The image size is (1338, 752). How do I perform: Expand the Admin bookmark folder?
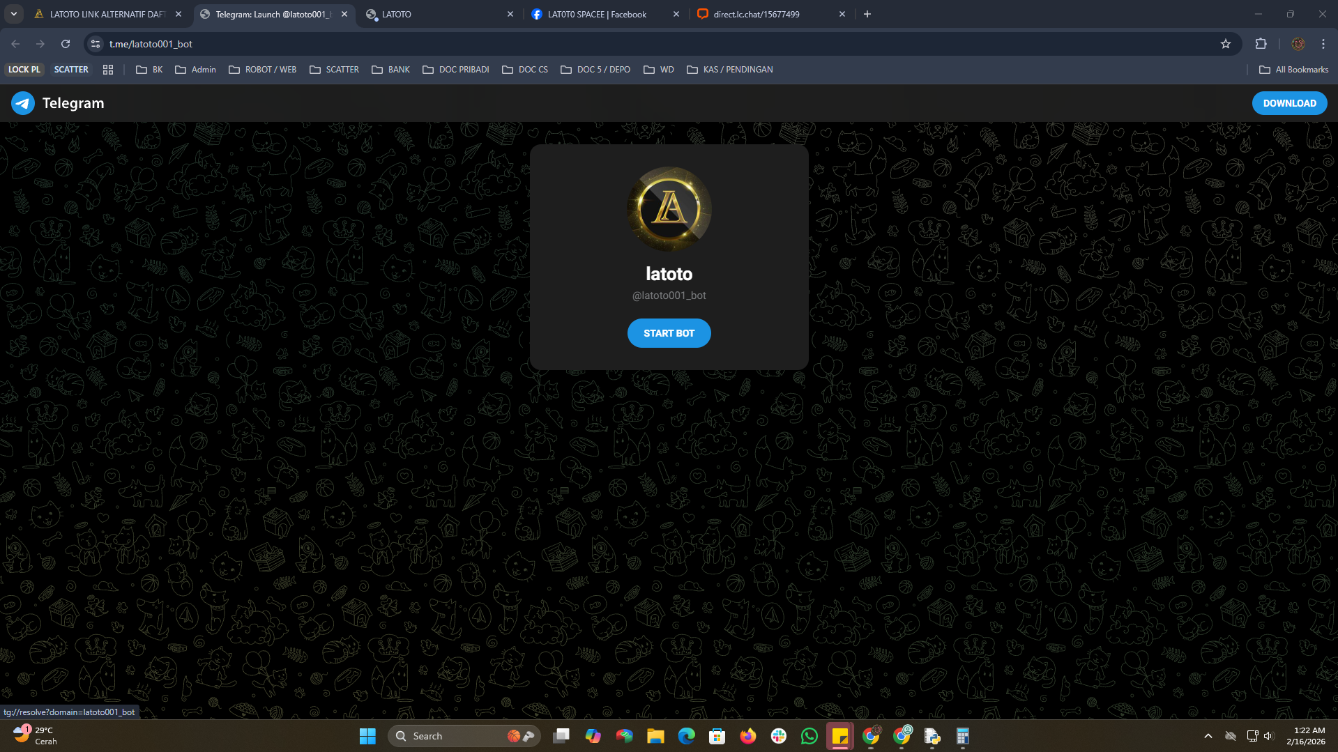[195, 70]
